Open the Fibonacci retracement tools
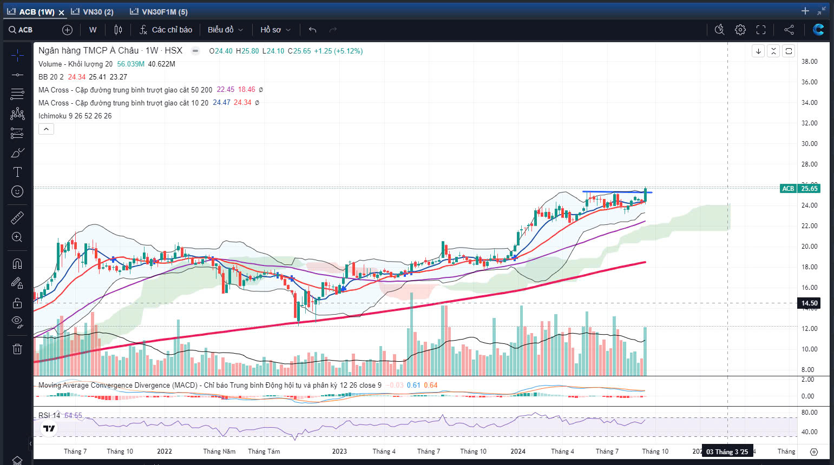Image resolution: width=834 pixels, height=465 pixels. (x=17, y=94)
